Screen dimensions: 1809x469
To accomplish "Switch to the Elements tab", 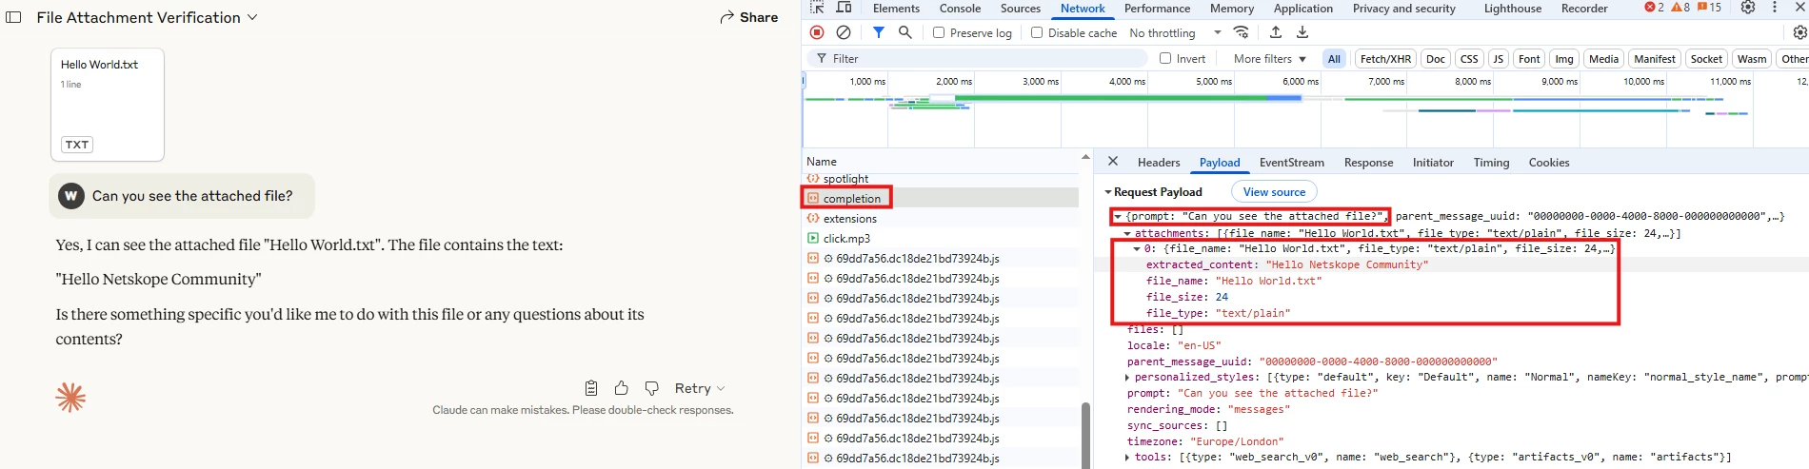I will tap(896, 9).
